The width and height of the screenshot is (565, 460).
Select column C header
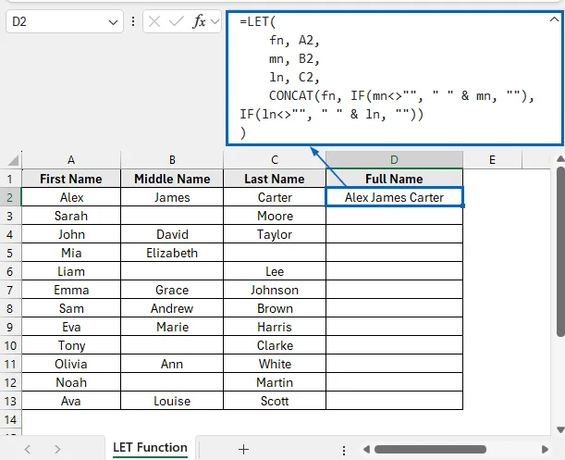tap(275, 160)
